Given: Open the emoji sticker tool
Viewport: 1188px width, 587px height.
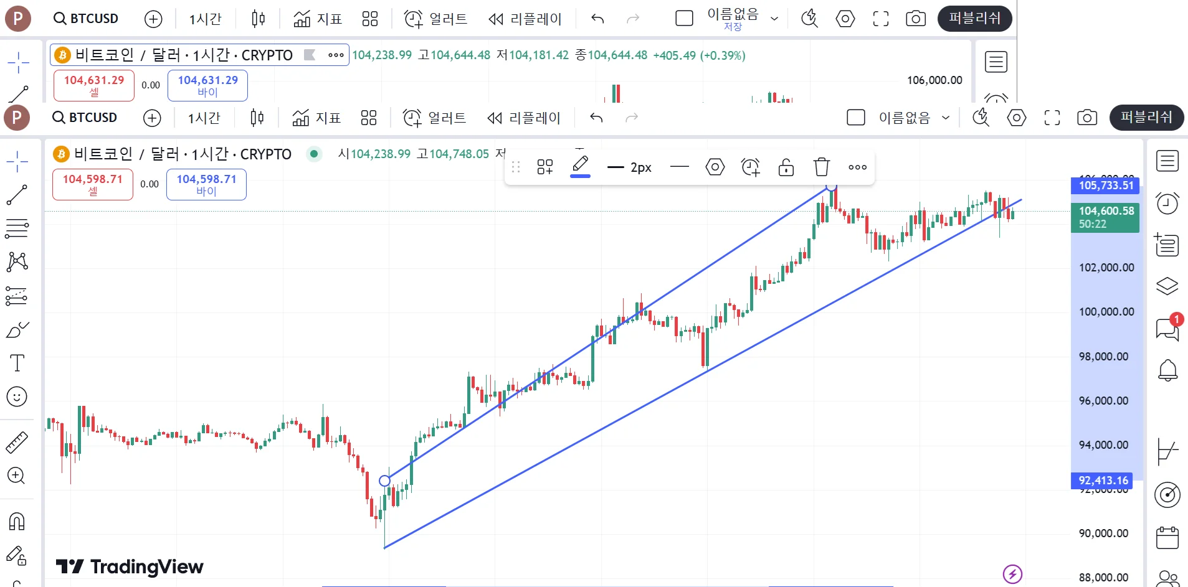Looking at the screenshot, I should (17, 397).
